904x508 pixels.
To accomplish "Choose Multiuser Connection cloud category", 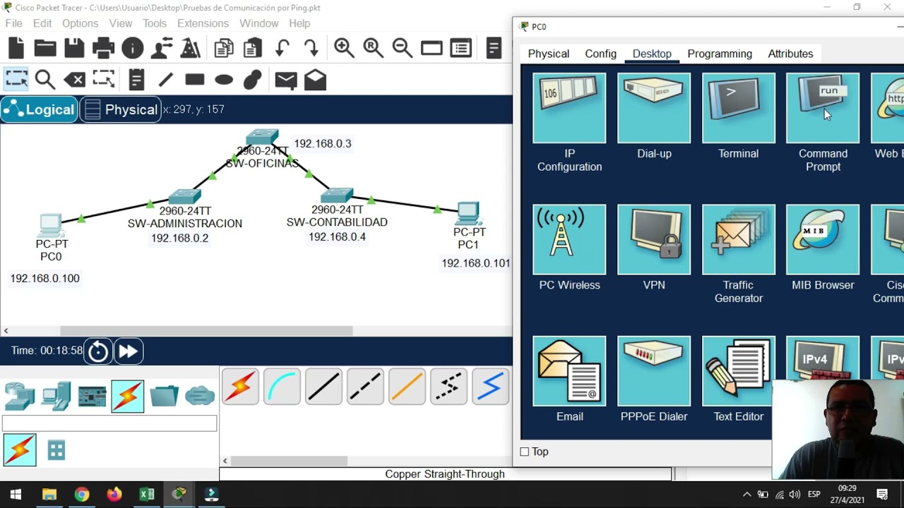I will point(200,396).
